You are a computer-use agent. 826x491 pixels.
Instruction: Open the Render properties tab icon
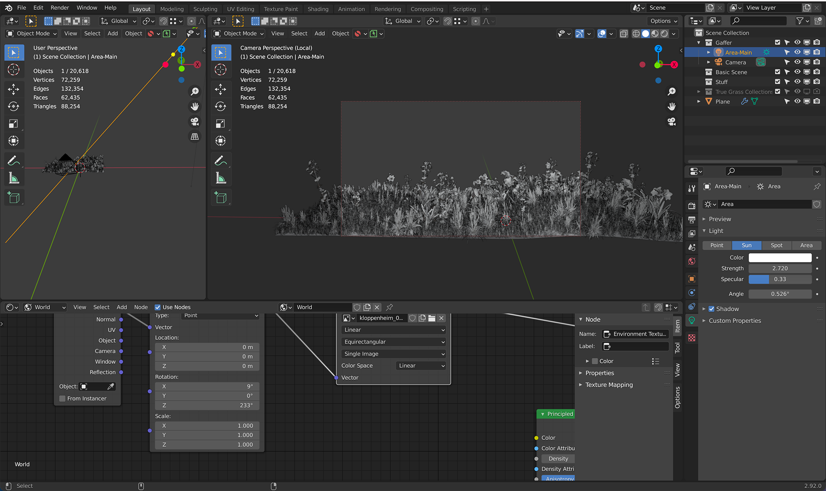tap(692, 206)
